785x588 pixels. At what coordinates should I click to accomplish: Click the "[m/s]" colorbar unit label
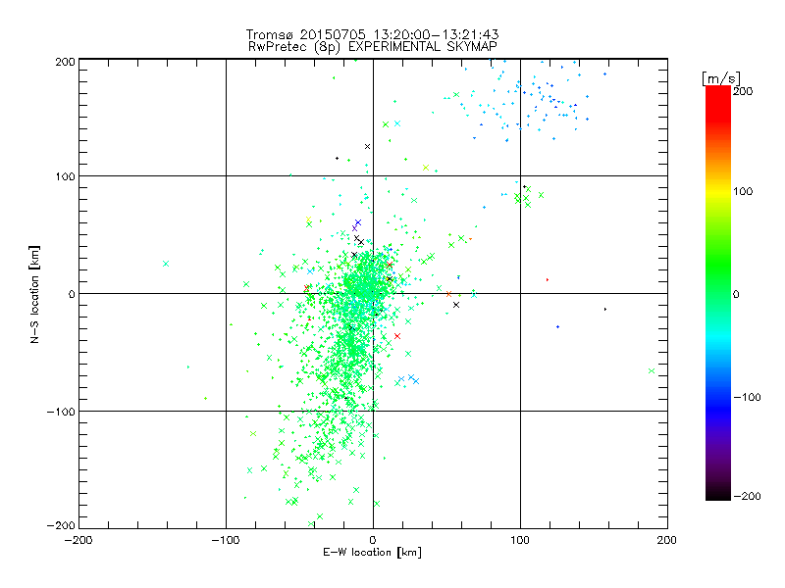[721, 78]
